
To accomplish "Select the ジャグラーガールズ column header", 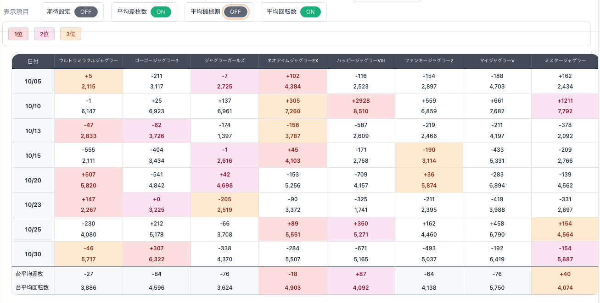I will point(225,61).
